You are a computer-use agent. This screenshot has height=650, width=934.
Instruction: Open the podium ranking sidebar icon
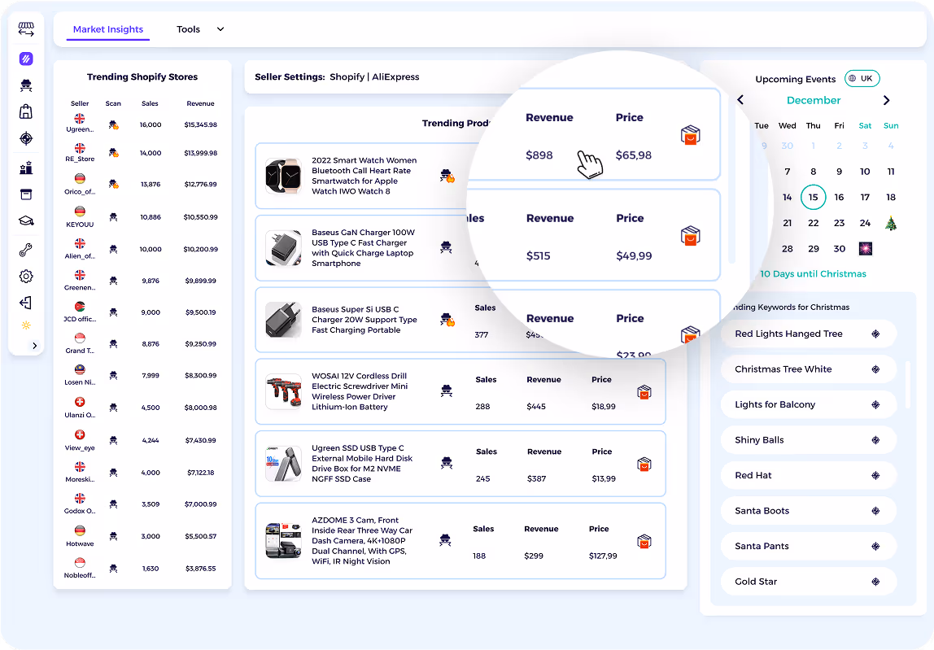(26, 168)
